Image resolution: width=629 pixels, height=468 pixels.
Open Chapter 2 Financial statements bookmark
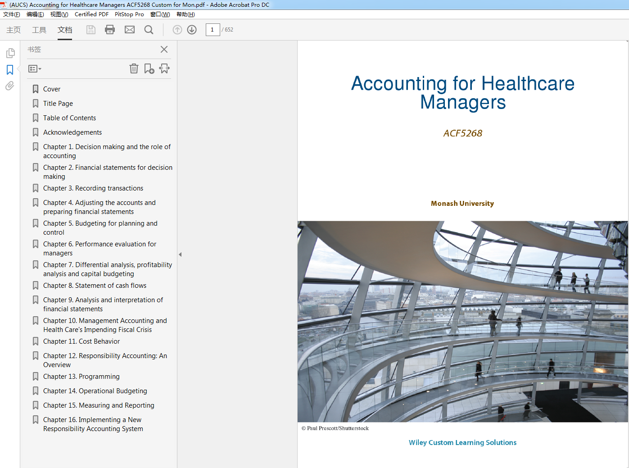[x=108, y=172]
